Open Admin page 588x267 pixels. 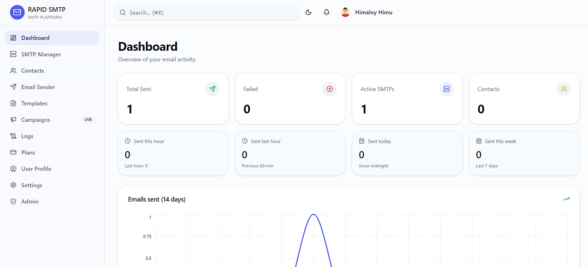click(x=52, y=202)
